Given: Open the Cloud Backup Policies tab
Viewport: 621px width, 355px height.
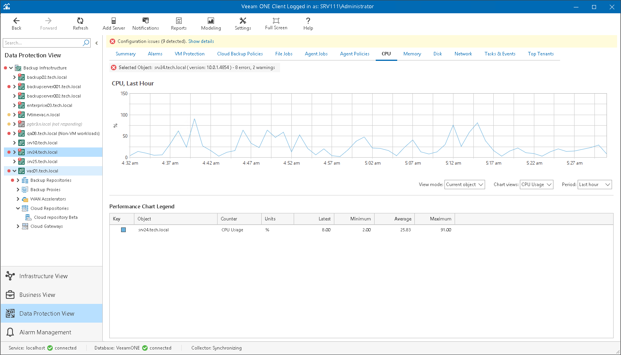Looking at the screenshot, I should click(240, 54).
